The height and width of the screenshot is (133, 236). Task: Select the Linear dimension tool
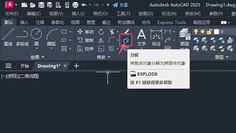pyautogui.click(x=168, y=32)
